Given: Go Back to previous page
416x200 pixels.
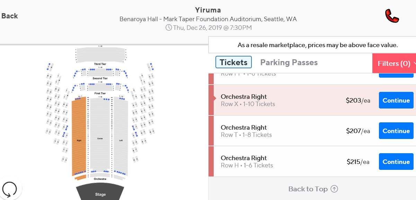Looking at the screenshot, I should click(9, 16).
